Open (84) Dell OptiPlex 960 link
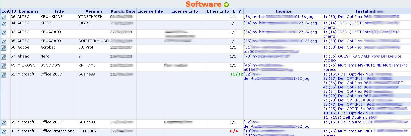 pos(358,91)
